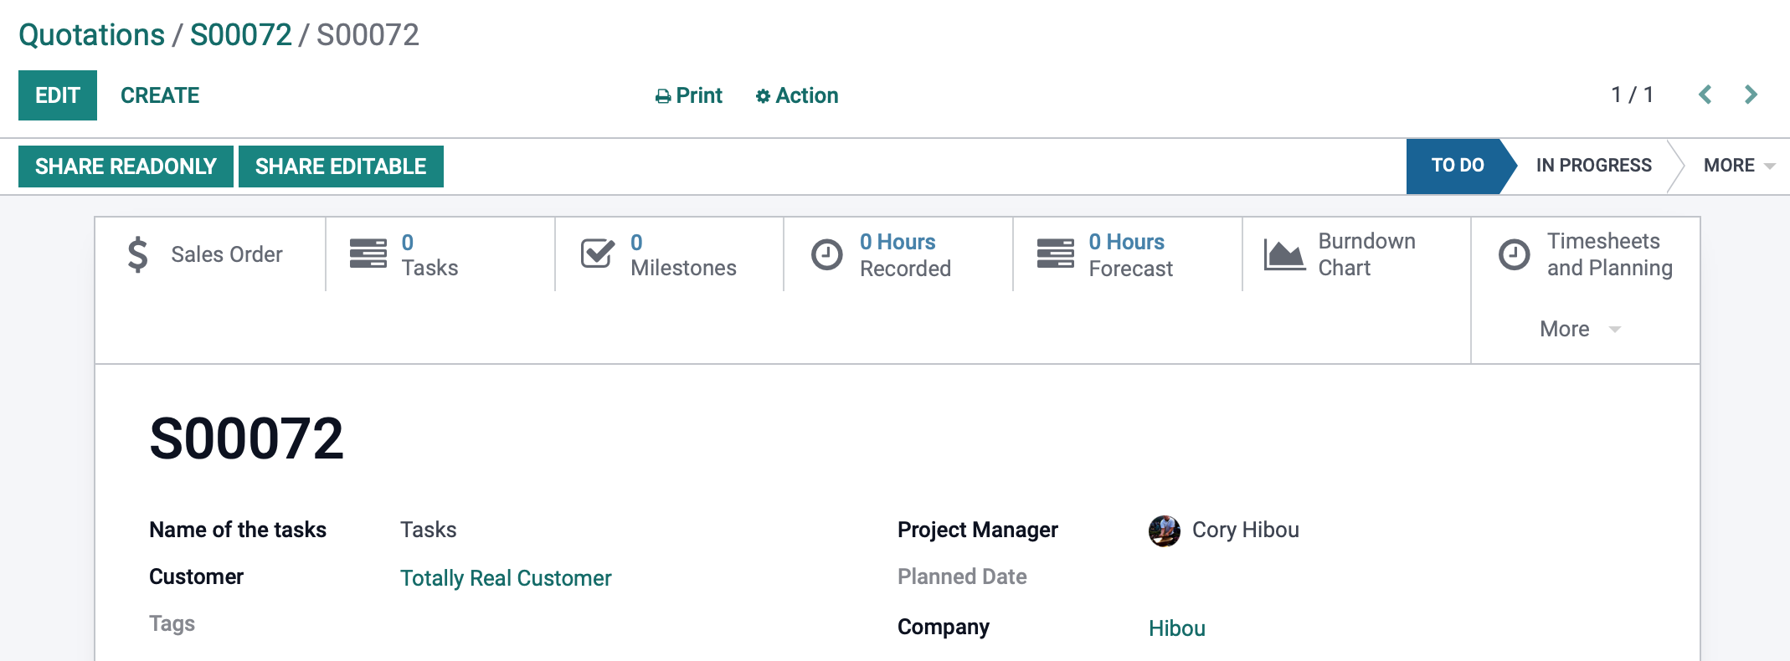Click the CREATE button

pos(160,95)
